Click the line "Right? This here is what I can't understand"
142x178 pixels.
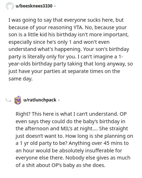click(x=71, y=114)
